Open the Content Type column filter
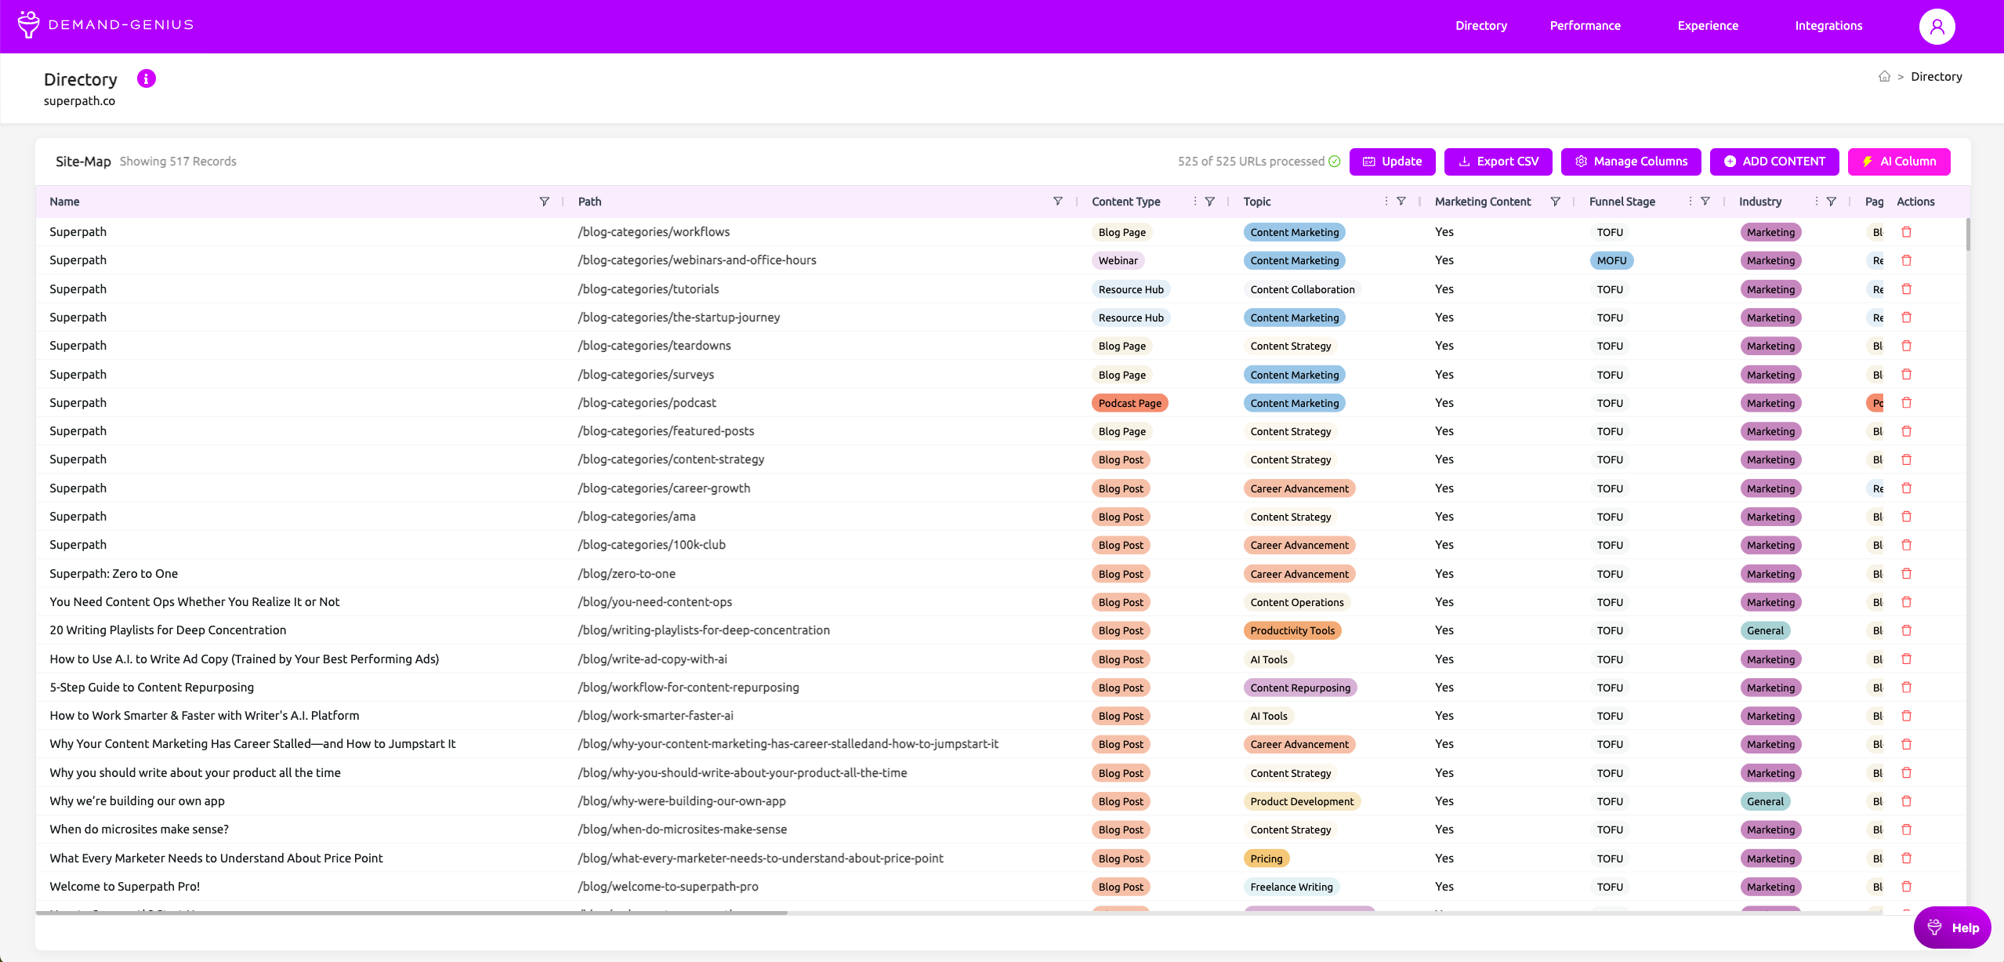Image resolution: width=2004 pixels, height=962 pixels. click(x=1210, y=201)
